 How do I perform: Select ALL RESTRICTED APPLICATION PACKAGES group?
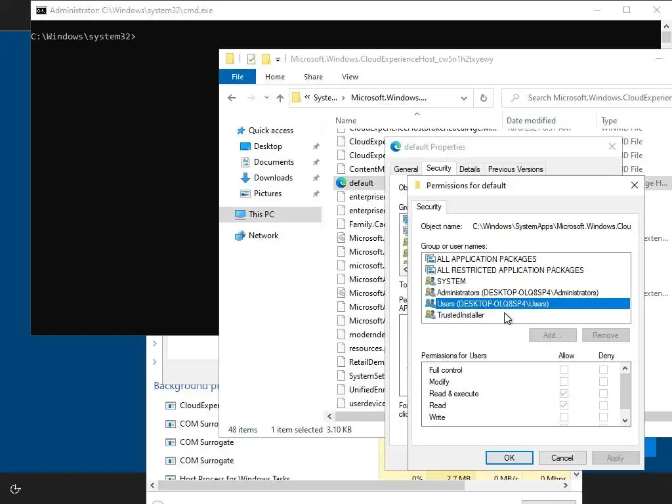pyautogui.click(x=510, y=270)
